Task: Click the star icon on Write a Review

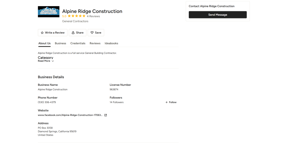Action: [x=42, y=33]
